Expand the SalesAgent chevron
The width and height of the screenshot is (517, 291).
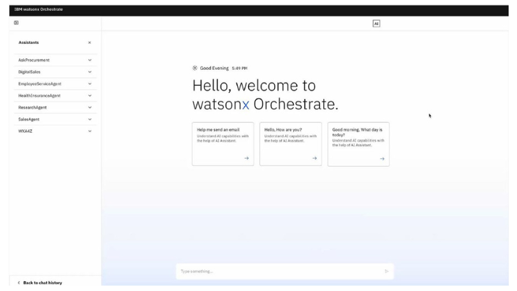(90, 120)
